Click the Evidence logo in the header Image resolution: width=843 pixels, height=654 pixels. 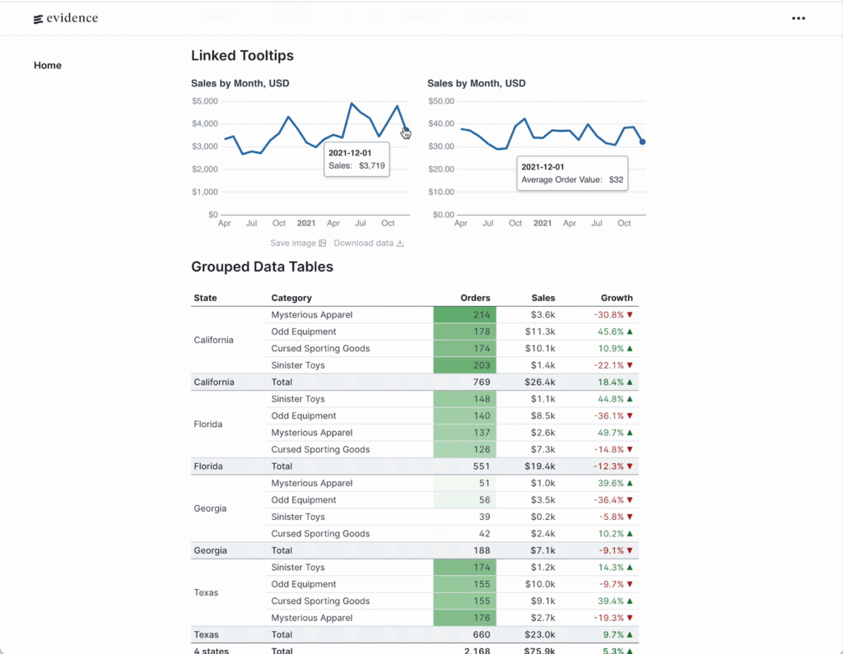pyautogui.click(x=66, y=18)
